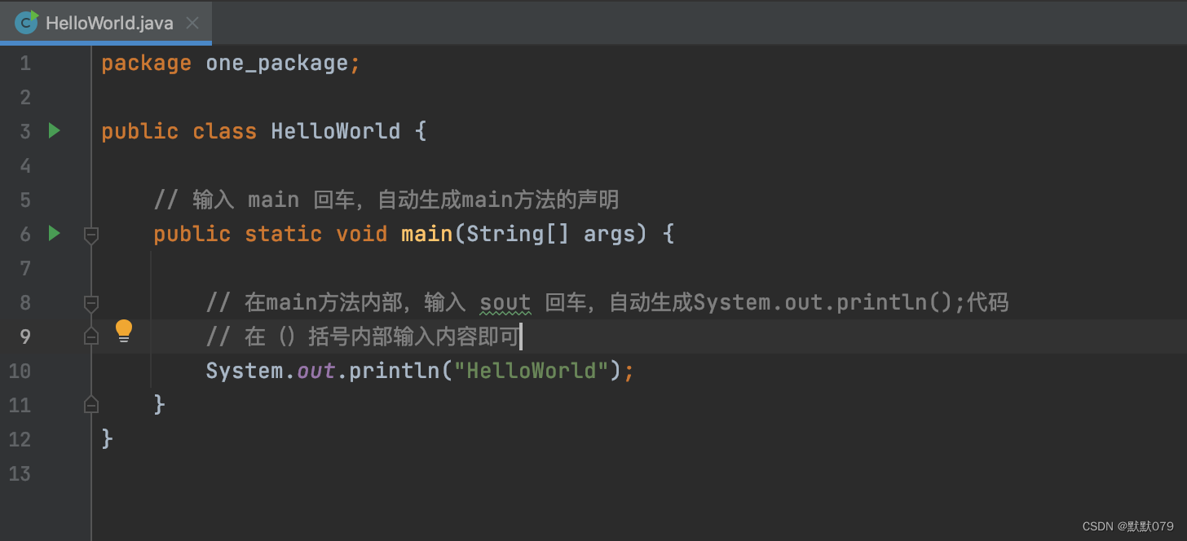Collapse the comment region fold marker at line 8
The image size is (1187, 541).
coord(90,302)
